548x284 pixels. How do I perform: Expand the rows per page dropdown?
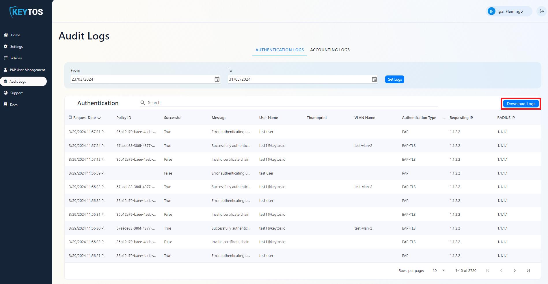coord(439,270)
